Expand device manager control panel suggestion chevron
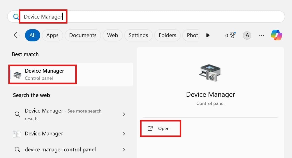The image size is (292, 158). (124, 150)
